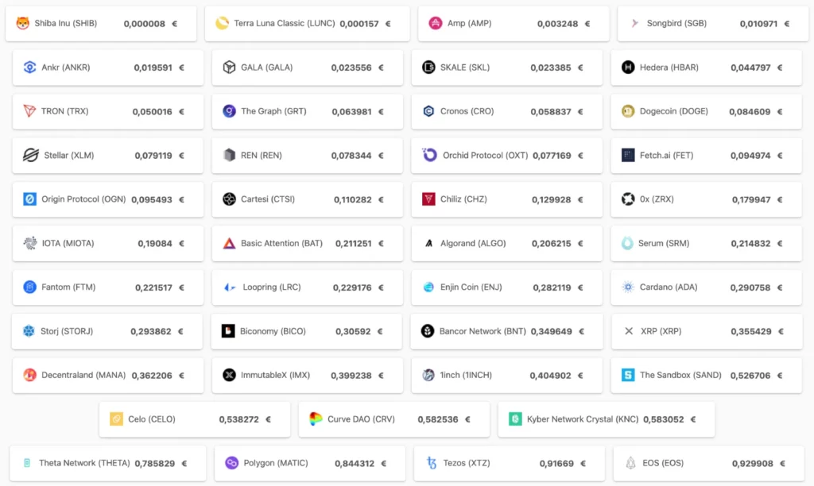Click the Theta Network (THETA) icon
This screenshot has height=486, width=814.
(x=27, y=463)
